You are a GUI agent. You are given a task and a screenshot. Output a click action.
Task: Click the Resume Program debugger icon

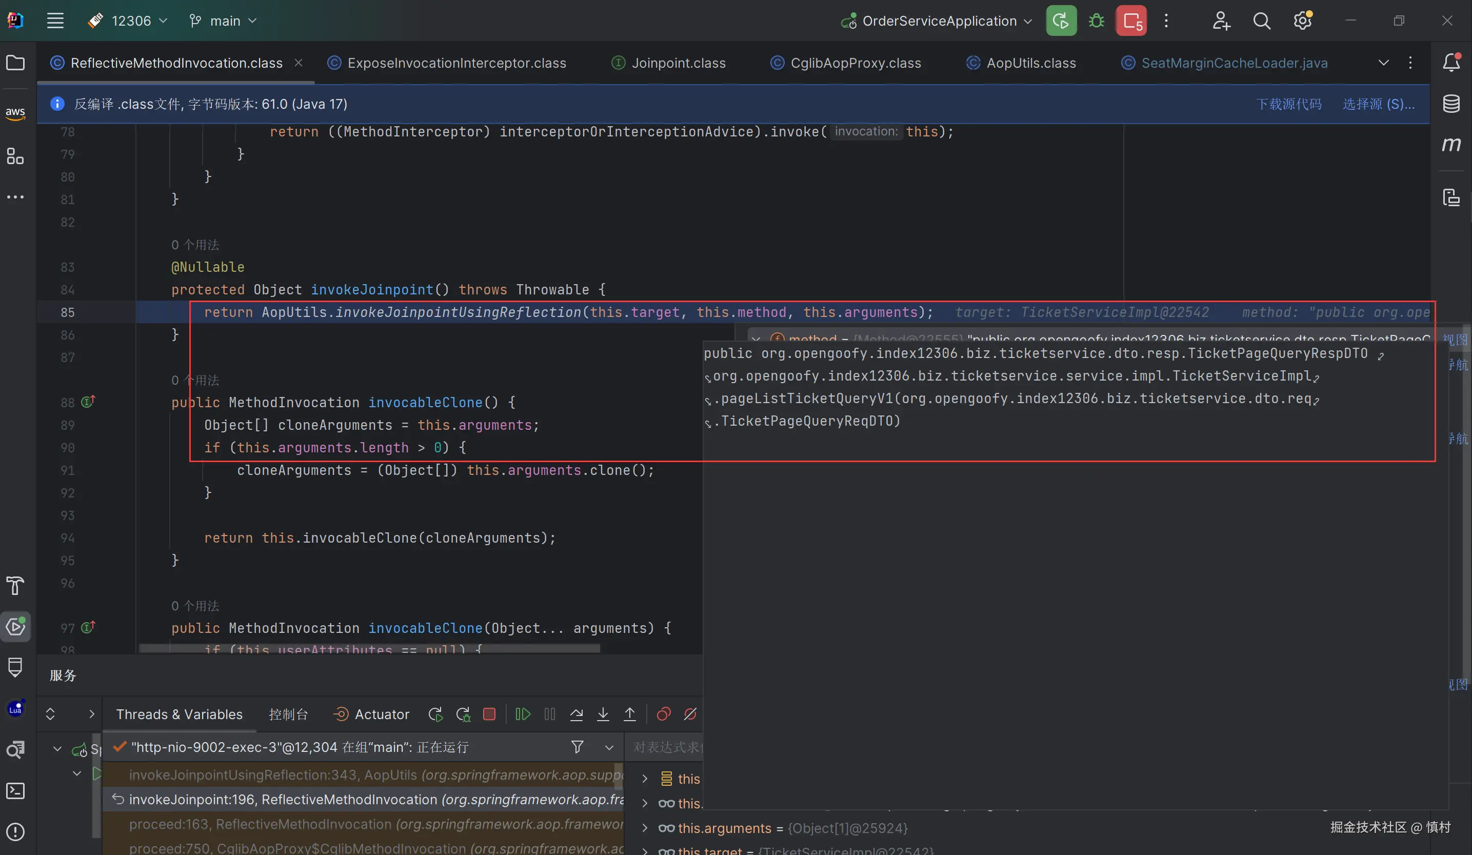point(523,714)
